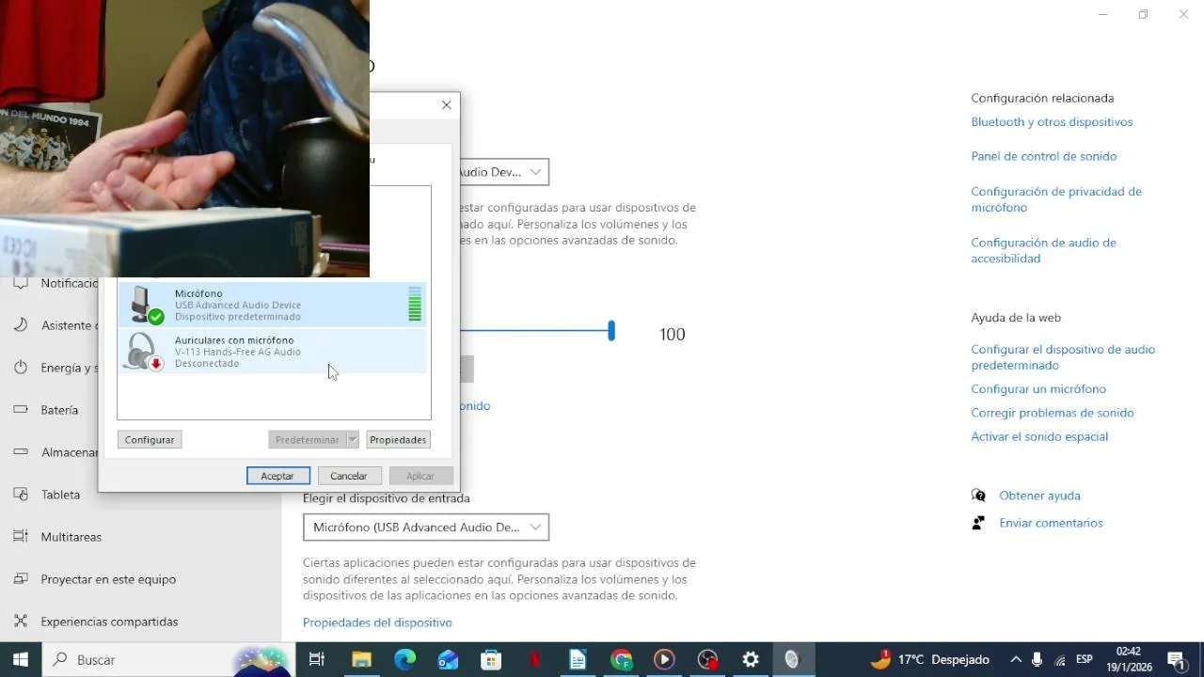The width and height of the screenshot is (1204, 677).
Task: Open Batería settings page
Action: pos(59,410)
